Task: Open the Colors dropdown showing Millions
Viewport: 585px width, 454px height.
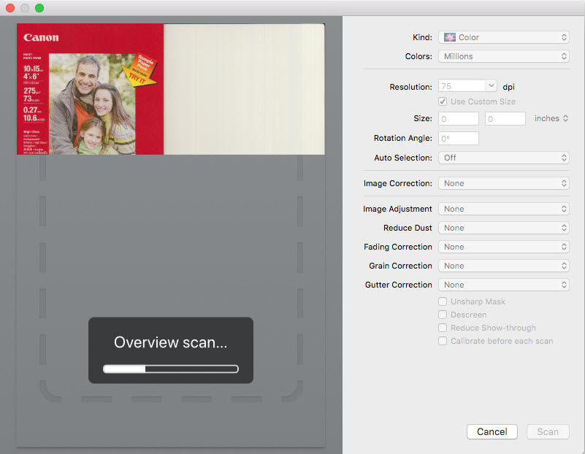Action: pyautogui.click(x=504, y=56)
